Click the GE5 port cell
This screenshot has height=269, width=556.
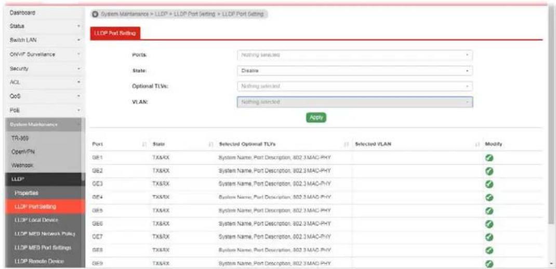click(97, 211)
